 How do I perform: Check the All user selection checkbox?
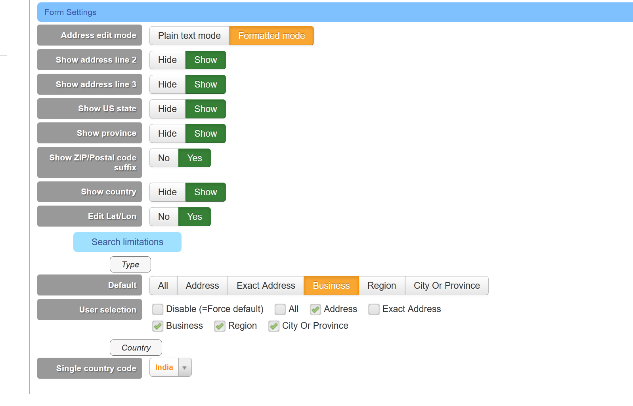coord(280,309)
